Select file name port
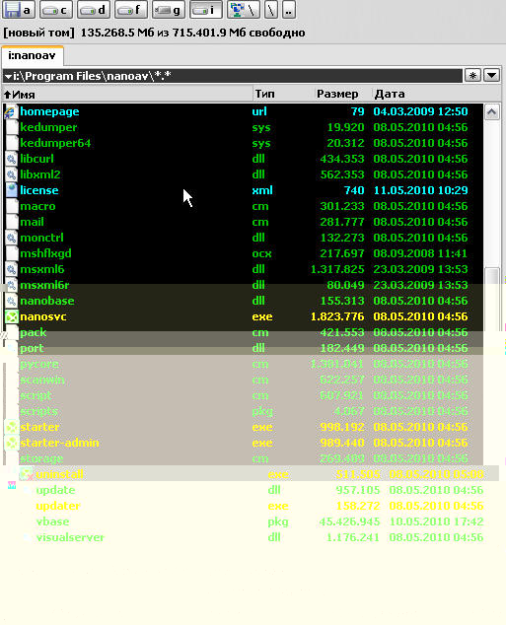The width and height of the screenshot is (506, 625). click(x=32, y=348)
